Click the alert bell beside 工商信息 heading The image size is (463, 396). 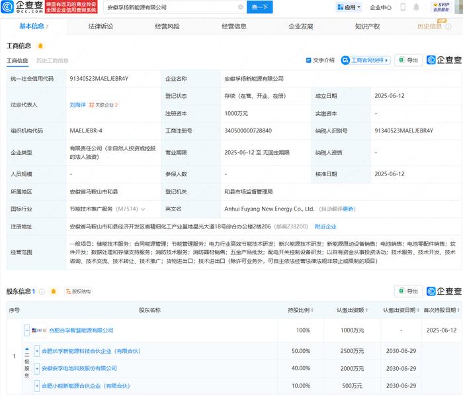40,46
